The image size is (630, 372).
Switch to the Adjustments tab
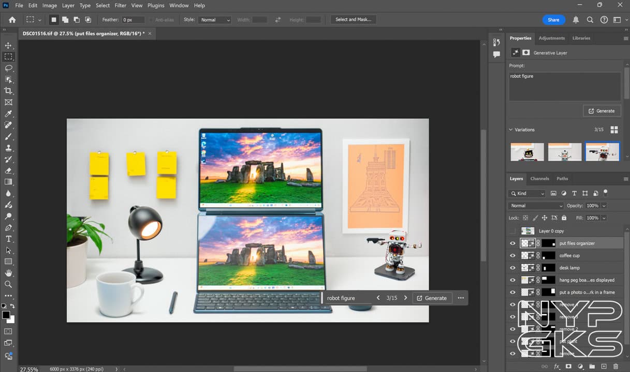pyautogui.click(x=551, y=38)
